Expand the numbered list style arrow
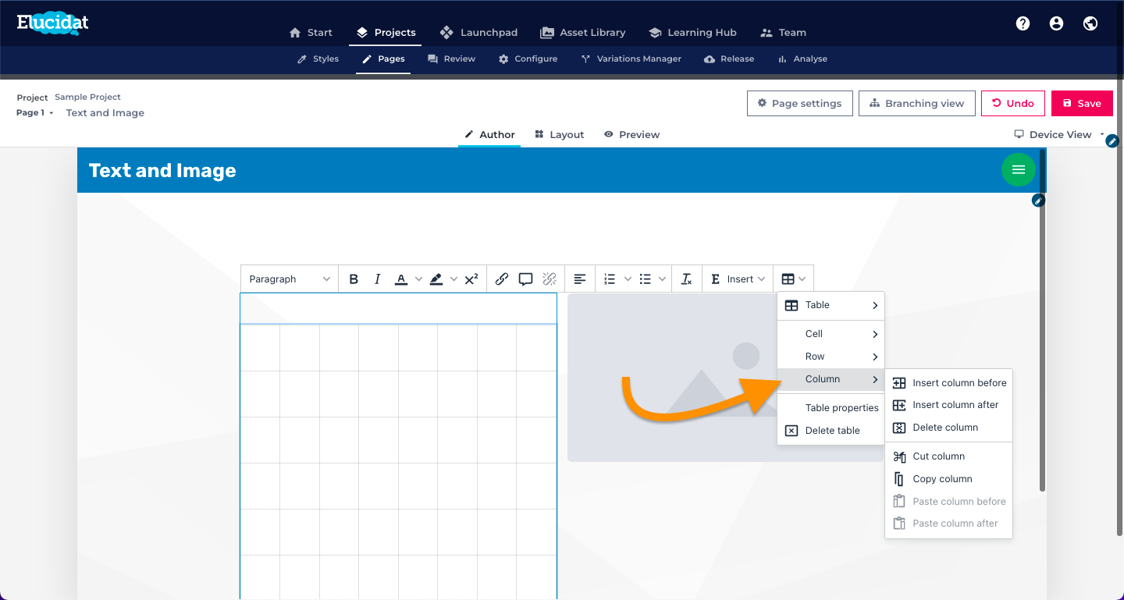The image size is (1124, 600). tap(628, 279)
